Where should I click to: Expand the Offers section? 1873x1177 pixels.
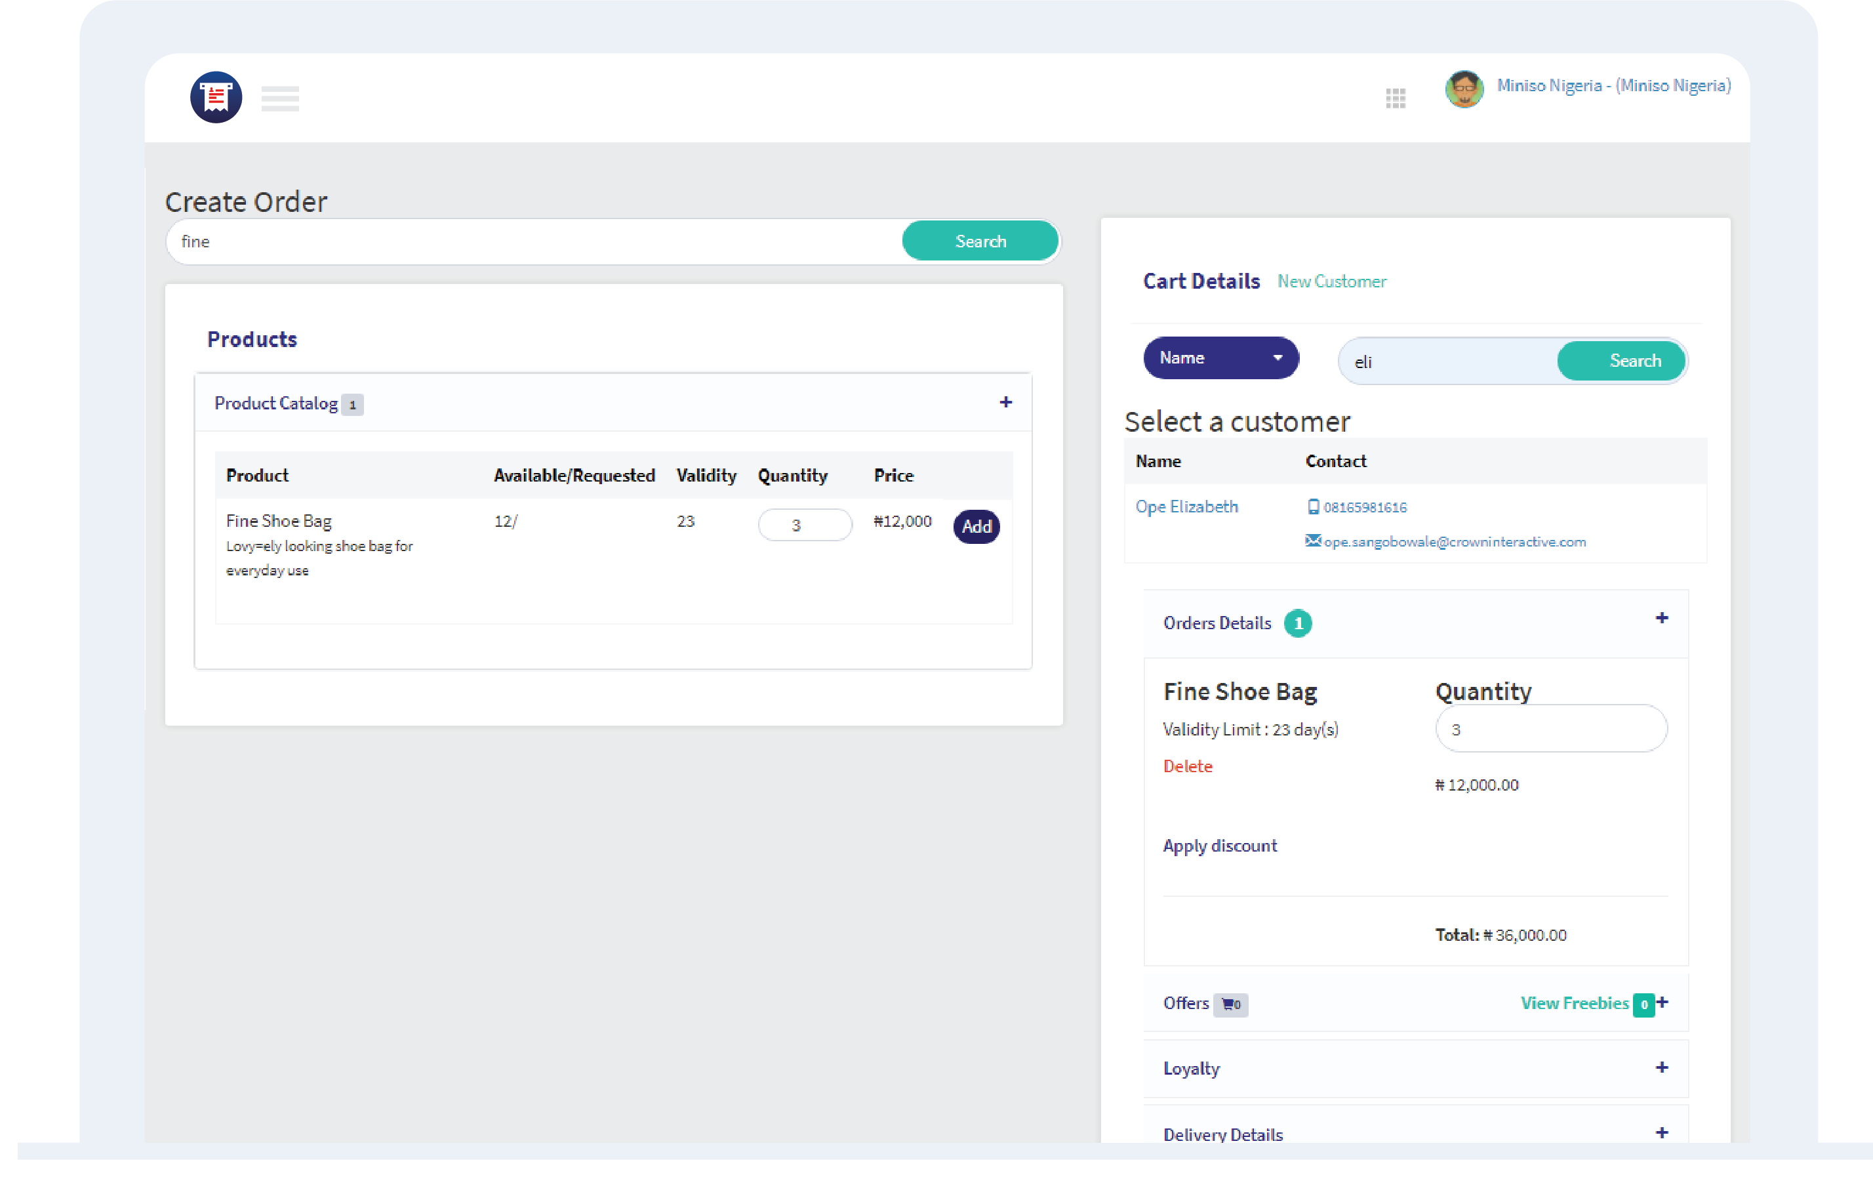(1662, 1002)
